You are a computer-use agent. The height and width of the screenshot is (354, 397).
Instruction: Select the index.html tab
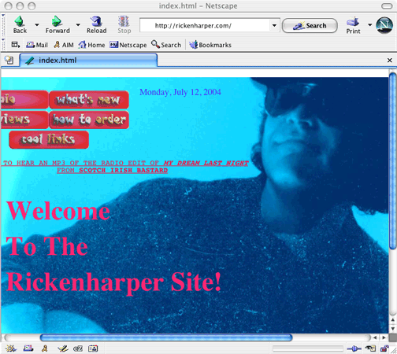(x=88, y=61)
